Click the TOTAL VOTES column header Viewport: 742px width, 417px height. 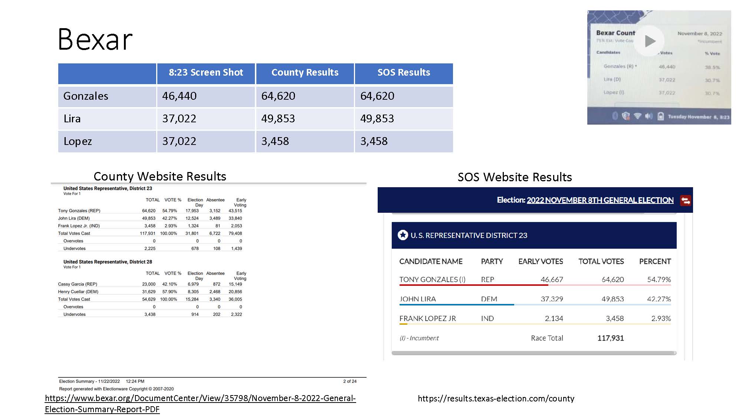pyautogui.click(x=601, y=261)
